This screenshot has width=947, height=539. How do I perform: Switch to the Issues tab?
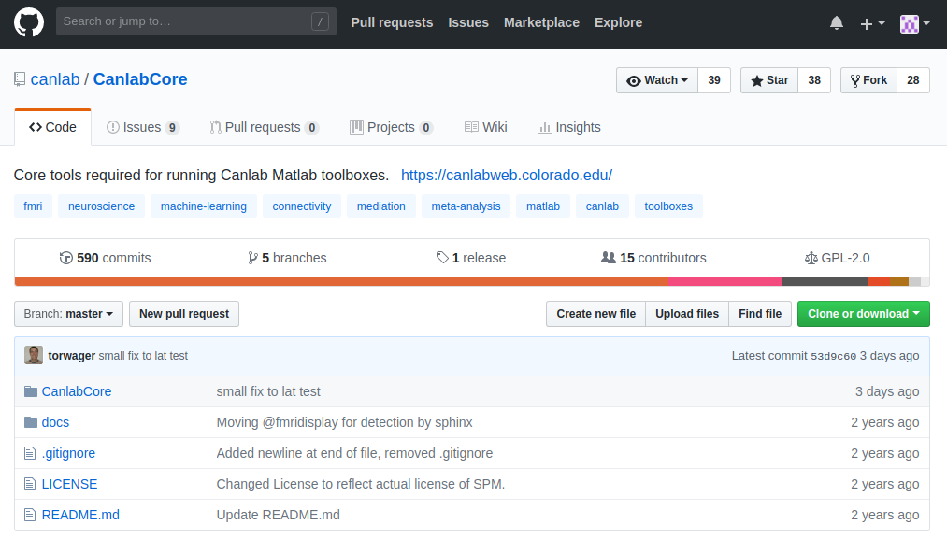point(142,127)
